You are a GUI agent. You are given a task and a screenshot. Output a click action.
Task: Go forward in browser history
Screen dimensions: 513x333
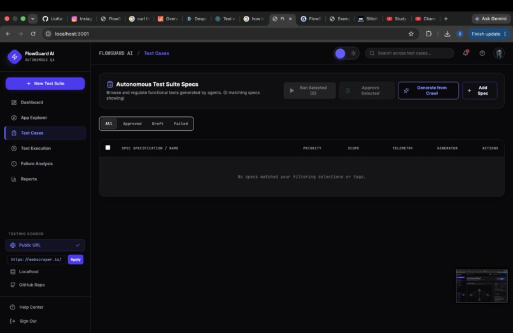[20, 34]
